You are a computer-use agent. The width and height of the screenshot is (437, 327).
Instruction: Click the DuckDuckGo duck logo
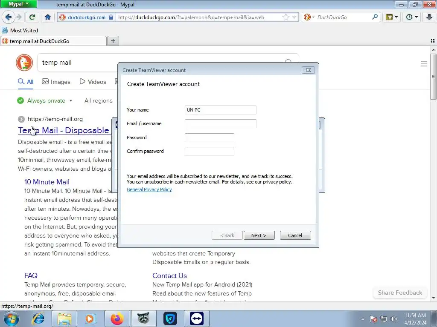(x=24, y=63)
